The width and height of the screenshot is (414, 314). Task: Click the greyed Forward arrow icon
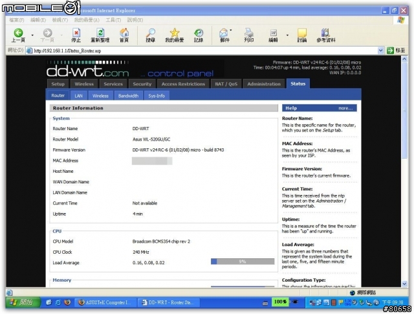[x=47, y=33]
